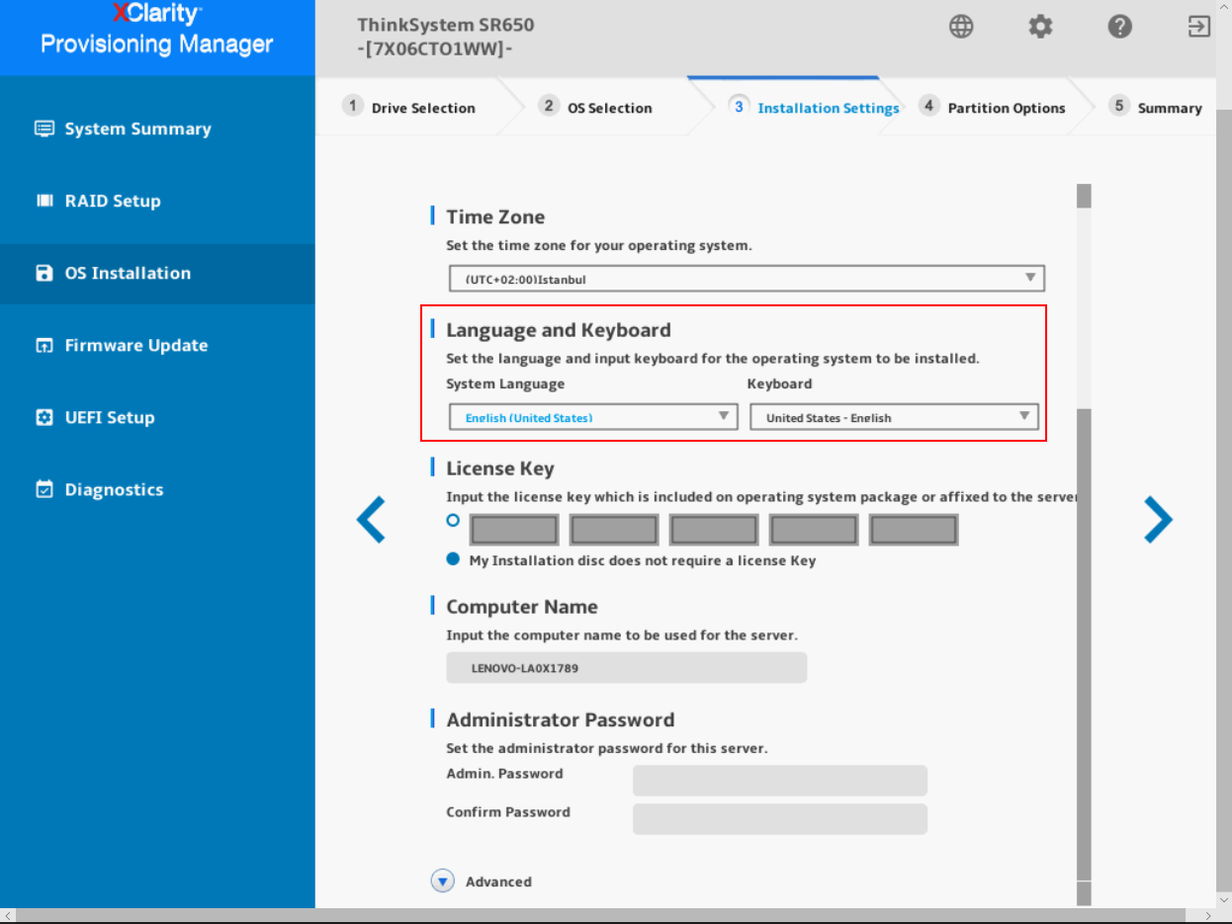This screenshot has height=924, width=1232.
Task: Expand the Advanced section
Action: coord(442,882)
